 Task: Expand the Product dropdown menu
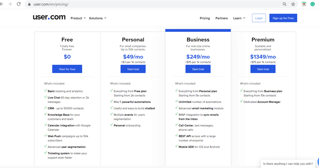pos(78,18)
